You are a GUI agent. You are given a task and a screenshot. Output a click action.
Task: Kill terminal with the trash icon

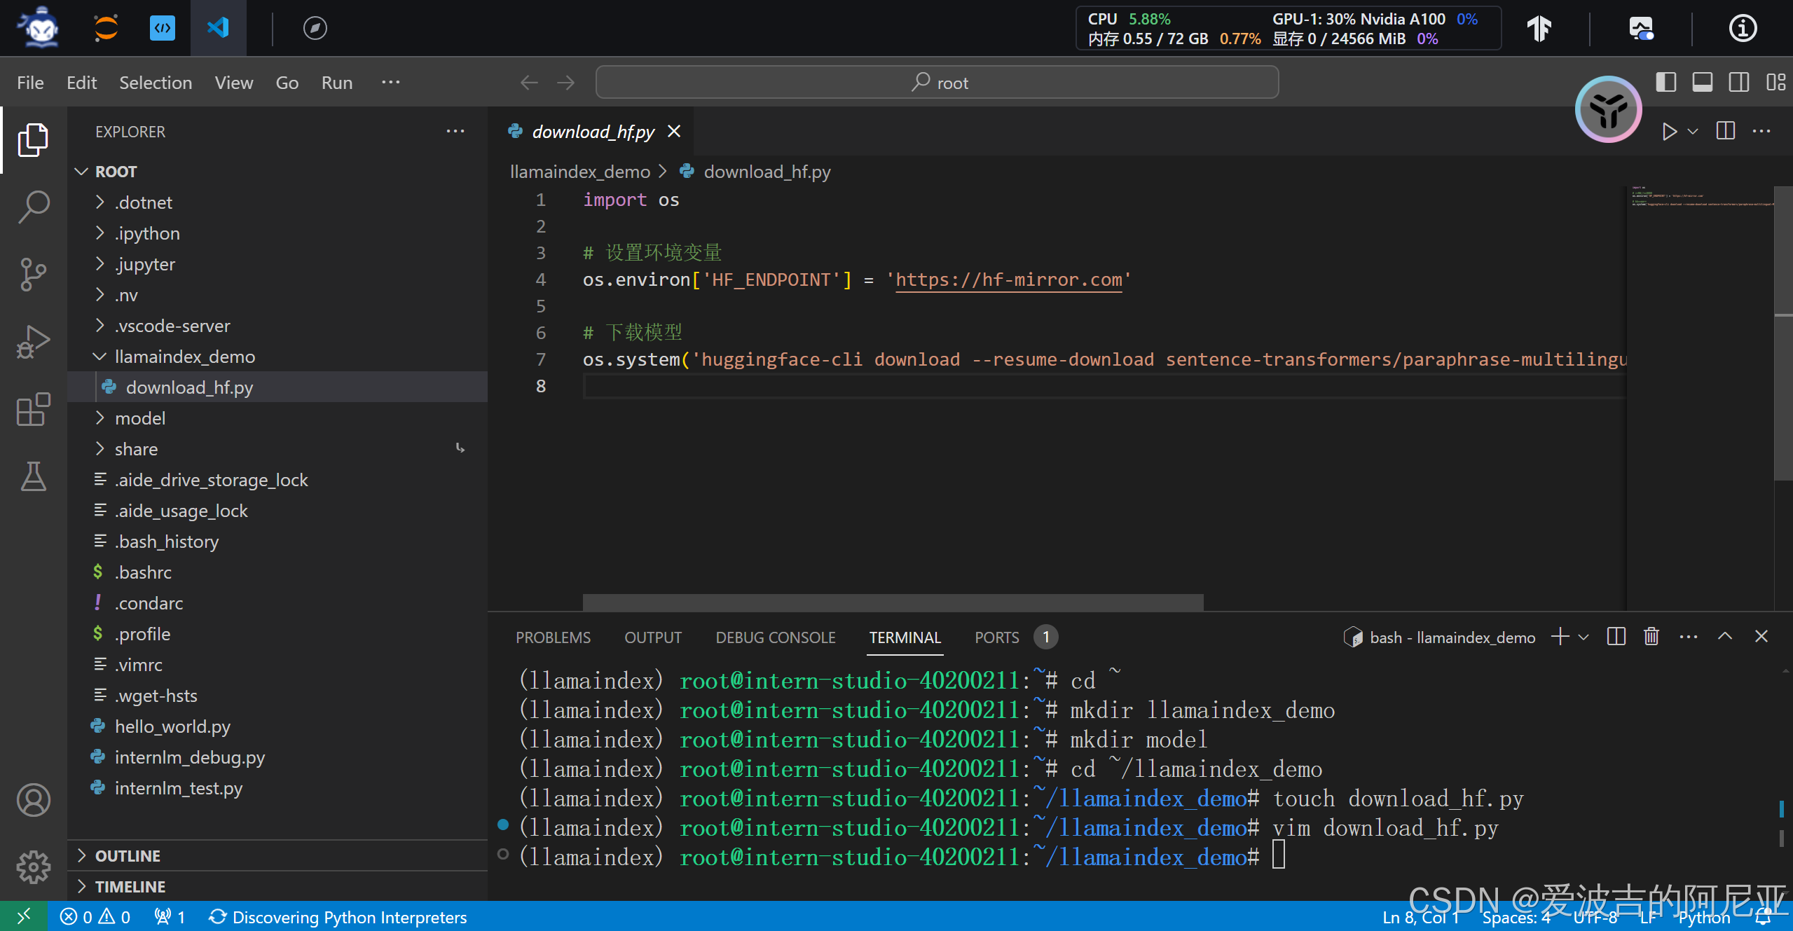pos(1651,637)
